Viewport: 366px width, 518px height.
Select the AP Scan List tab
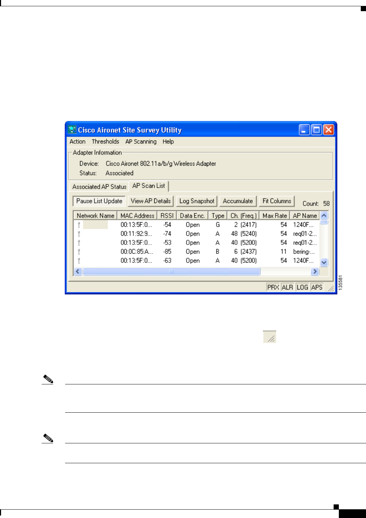pos(149,186)
